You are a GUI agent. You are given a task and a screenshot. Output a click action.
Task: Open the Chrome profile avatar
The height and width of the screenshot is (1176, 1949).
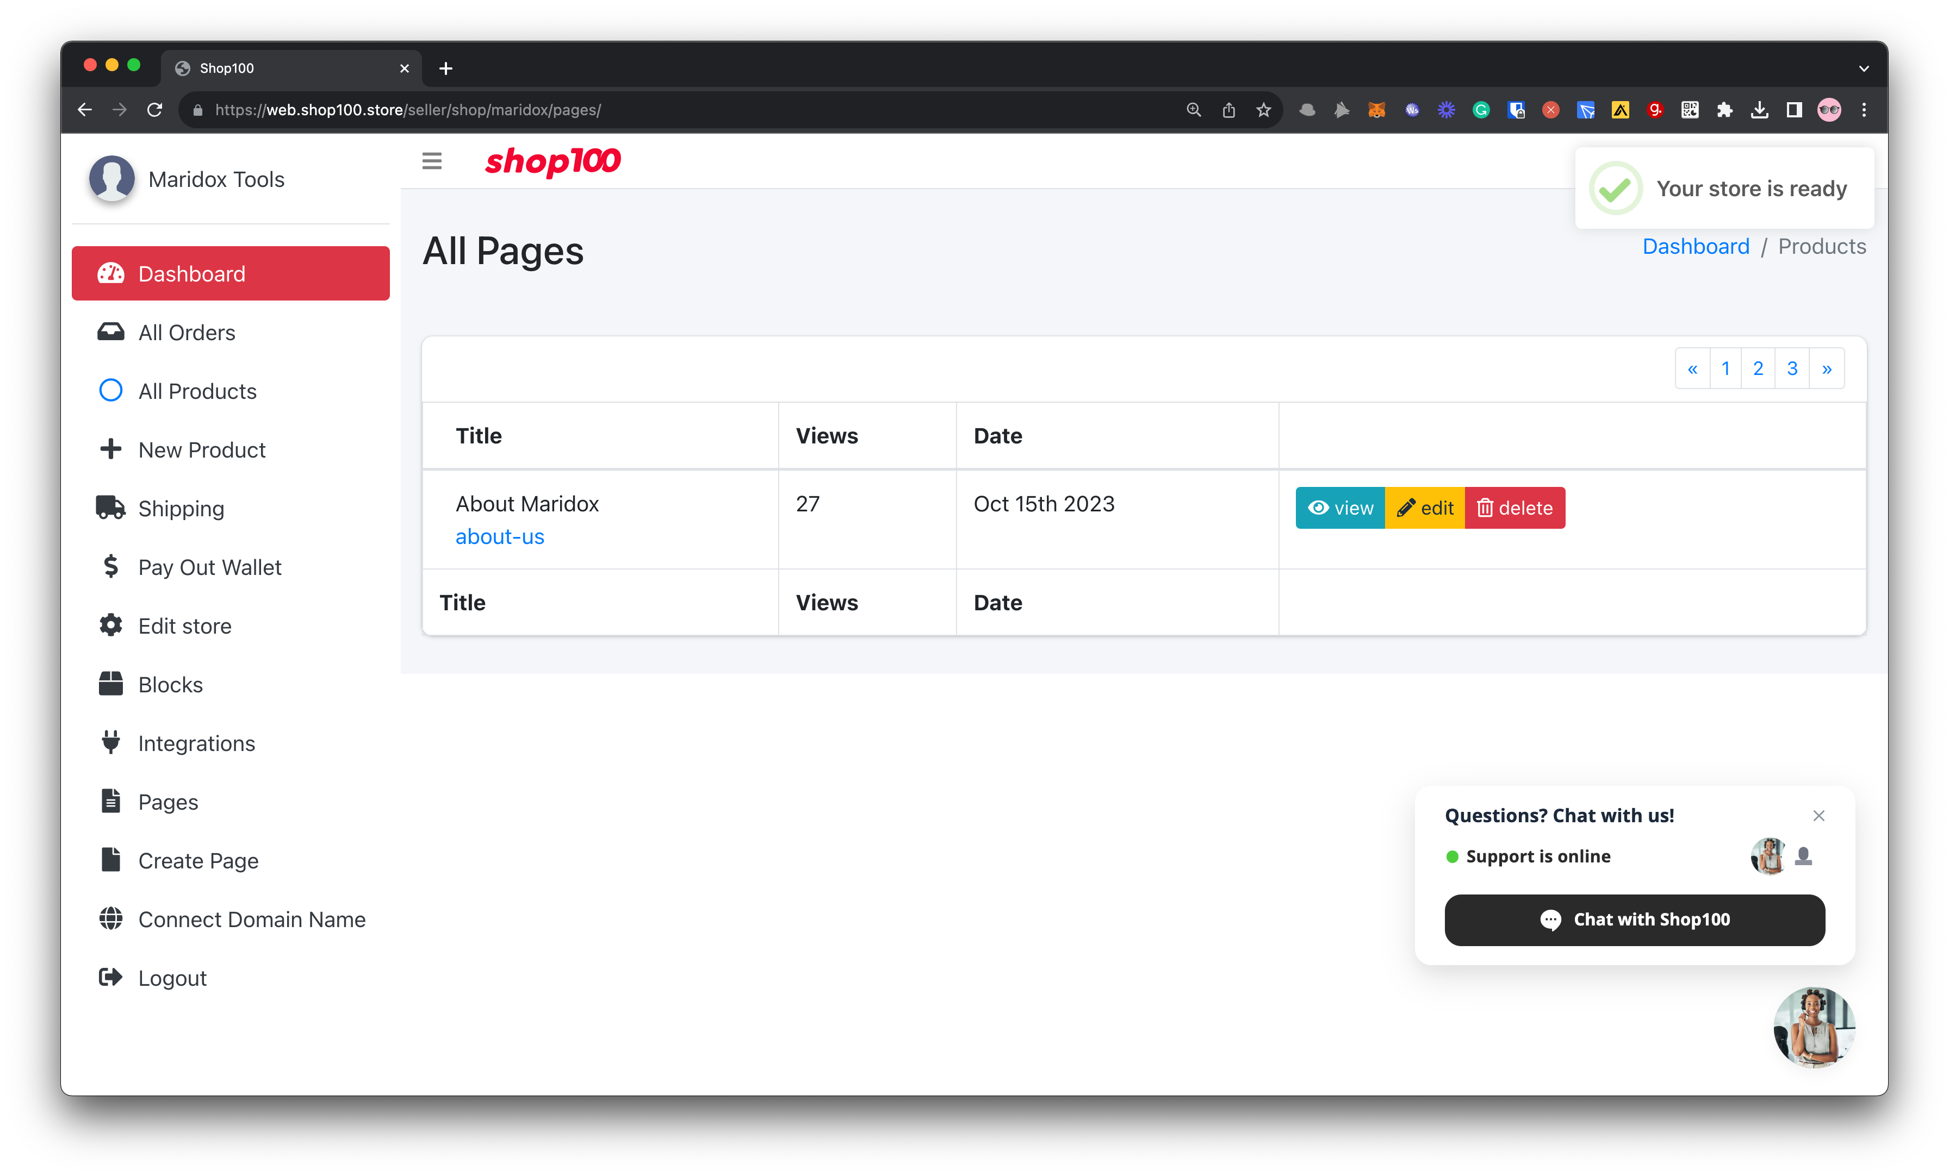pos(1829,110)
